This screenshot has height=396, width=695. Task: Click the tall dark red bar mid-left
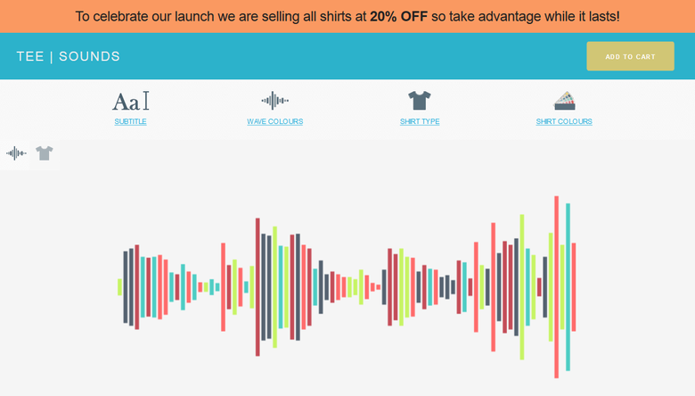(x=258, y=287)
